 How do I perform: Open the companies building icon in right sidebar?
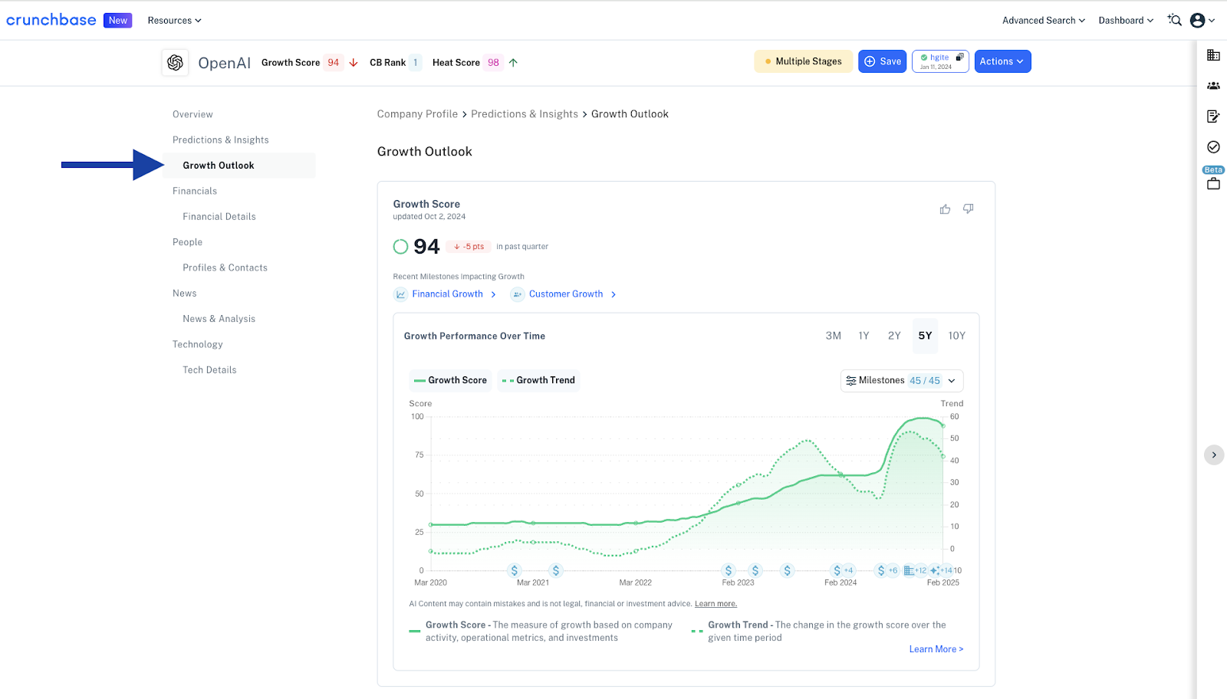tap(1213, 55)
